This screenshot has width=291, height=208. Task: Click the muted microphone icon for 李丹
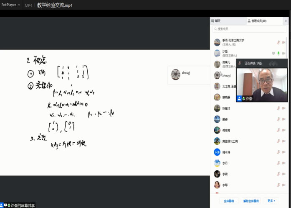[278, 163]
